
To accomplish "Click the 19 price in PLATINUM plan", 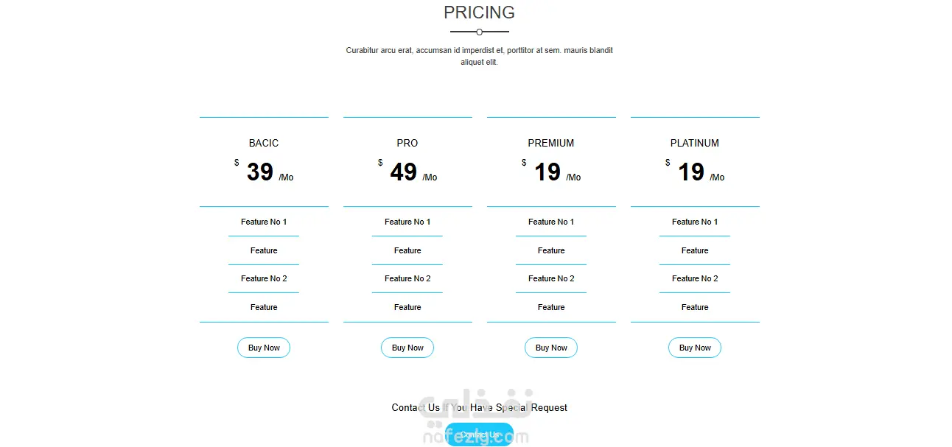I will [x=691, y=172].
